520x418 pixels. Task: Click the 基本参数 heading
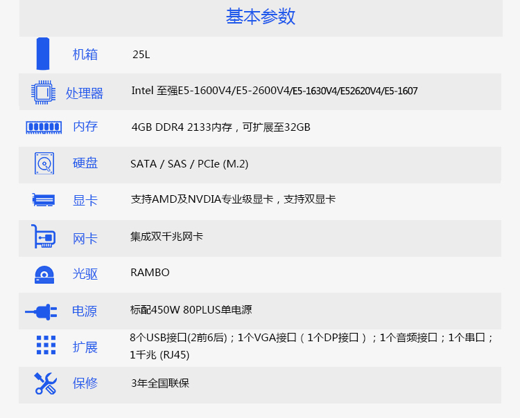point(260,17)
